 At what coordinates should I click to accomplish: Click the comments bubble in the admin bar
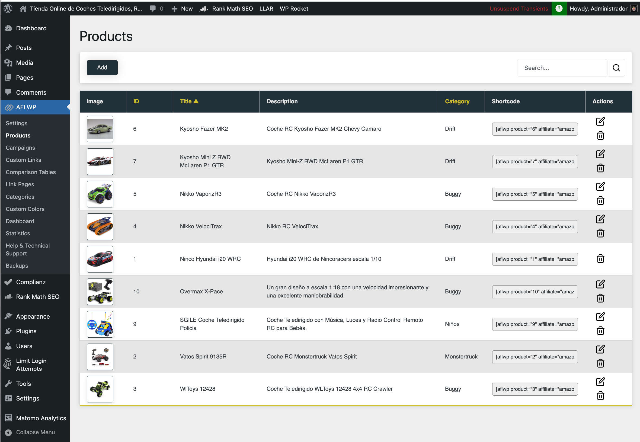point(153,8)
